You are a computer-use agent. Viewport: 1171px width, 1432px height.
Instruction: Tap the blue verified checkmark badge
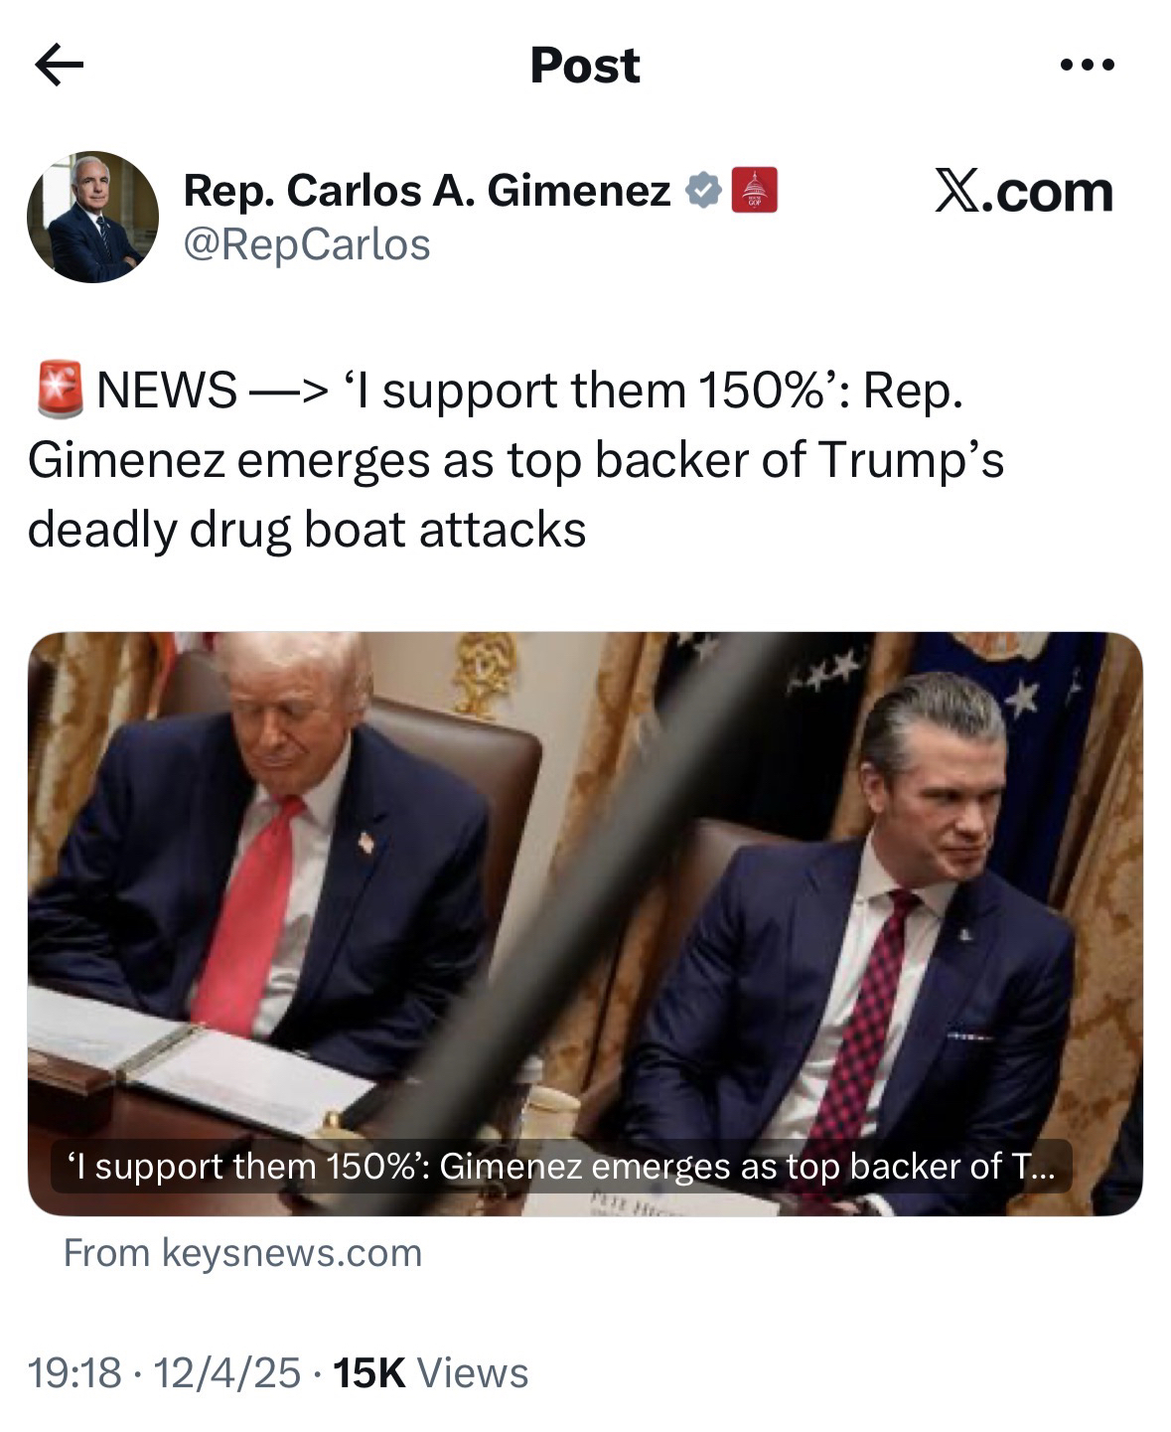click(x=703, y=191)
